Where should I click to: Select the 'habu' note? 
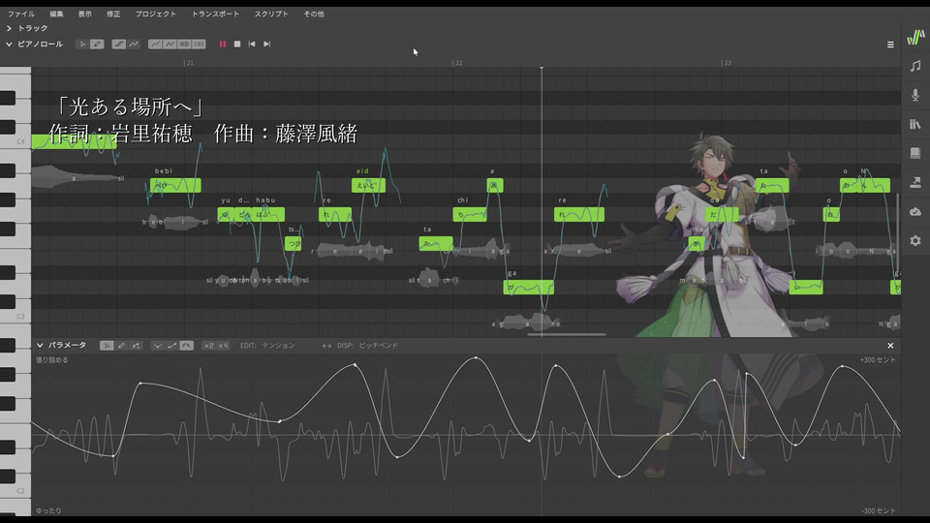tap(270, 214)
